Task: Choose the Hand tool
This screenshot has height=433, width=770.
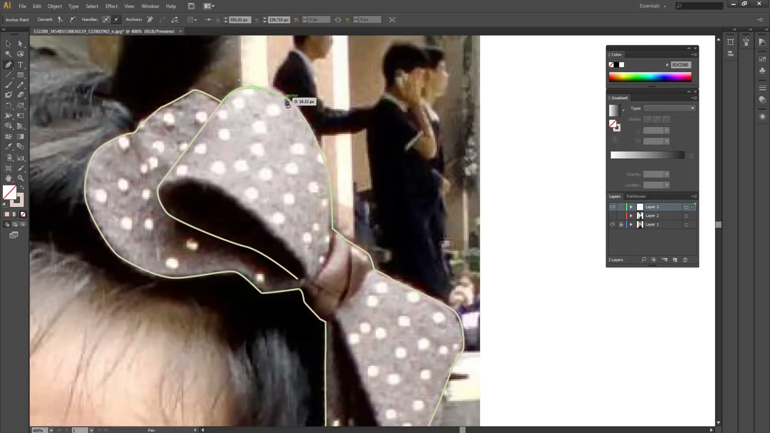Action: [8, 178]
